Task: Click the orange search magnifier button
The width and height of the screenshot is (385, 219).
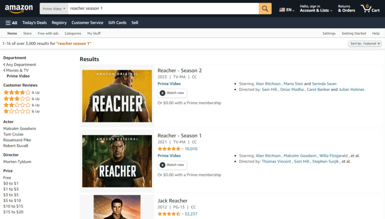Action: pos(265,9)
